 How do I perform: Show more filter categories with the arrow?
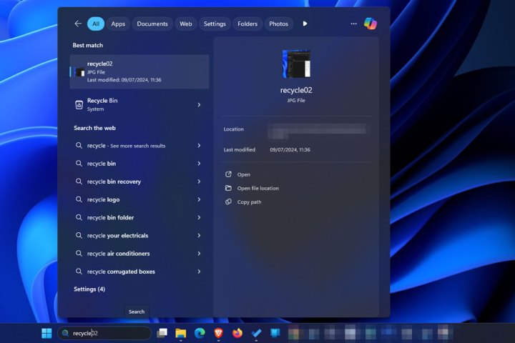tap(305, 24)
